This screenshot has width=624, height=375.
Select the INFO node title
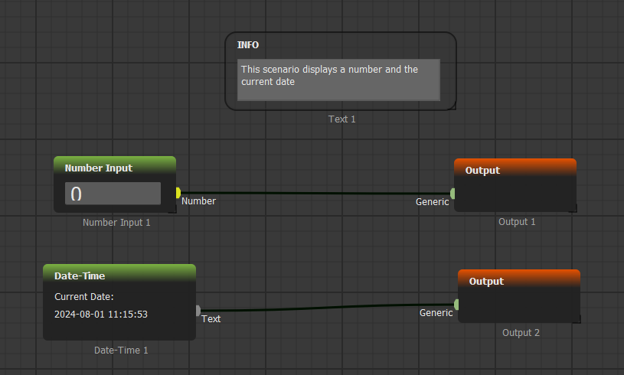[x=248, y=45]
